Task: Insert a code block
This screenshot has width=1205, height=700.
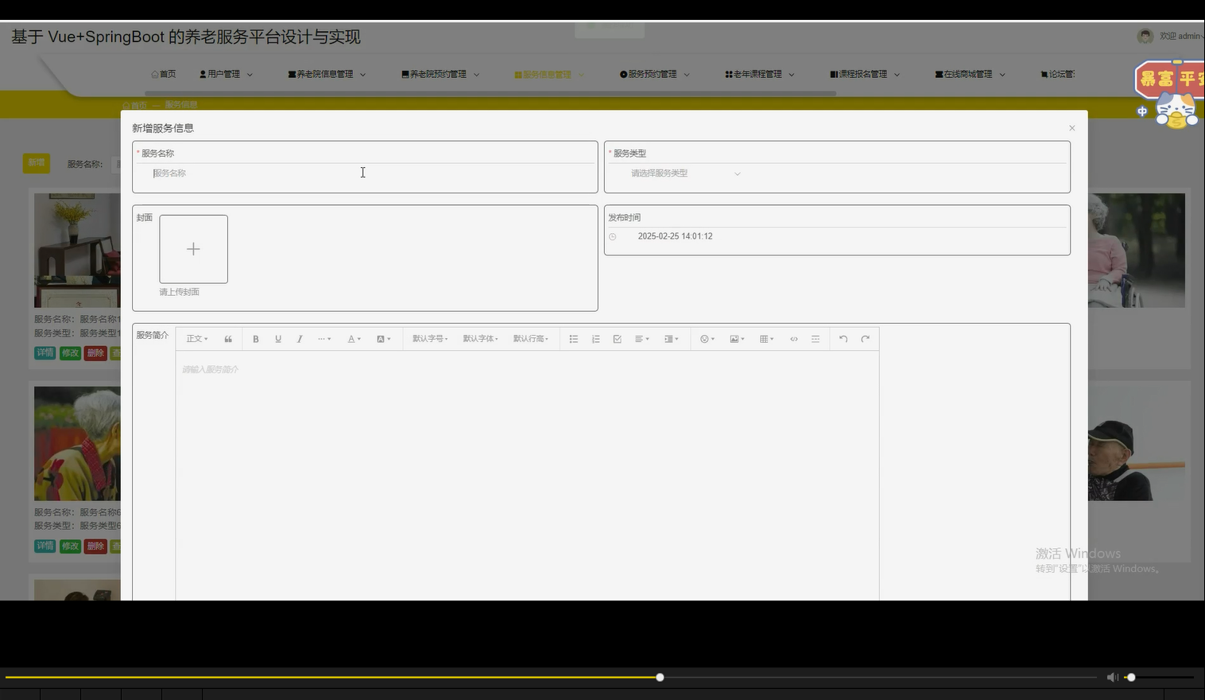Action: [794, 339]
